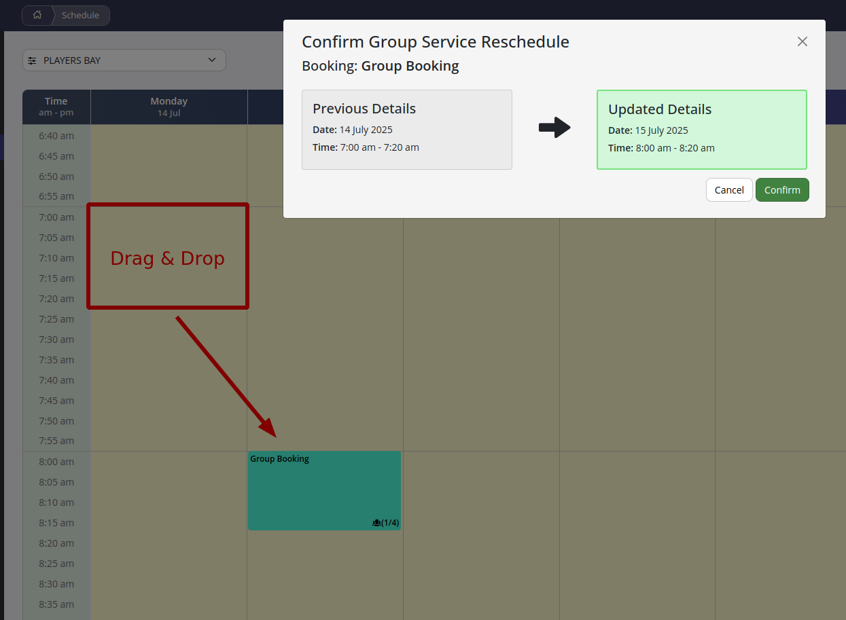Click the black arrow between detail panels
Image resolution: width=846 pixels, height=620 pixels.
(x=554, y=128)
